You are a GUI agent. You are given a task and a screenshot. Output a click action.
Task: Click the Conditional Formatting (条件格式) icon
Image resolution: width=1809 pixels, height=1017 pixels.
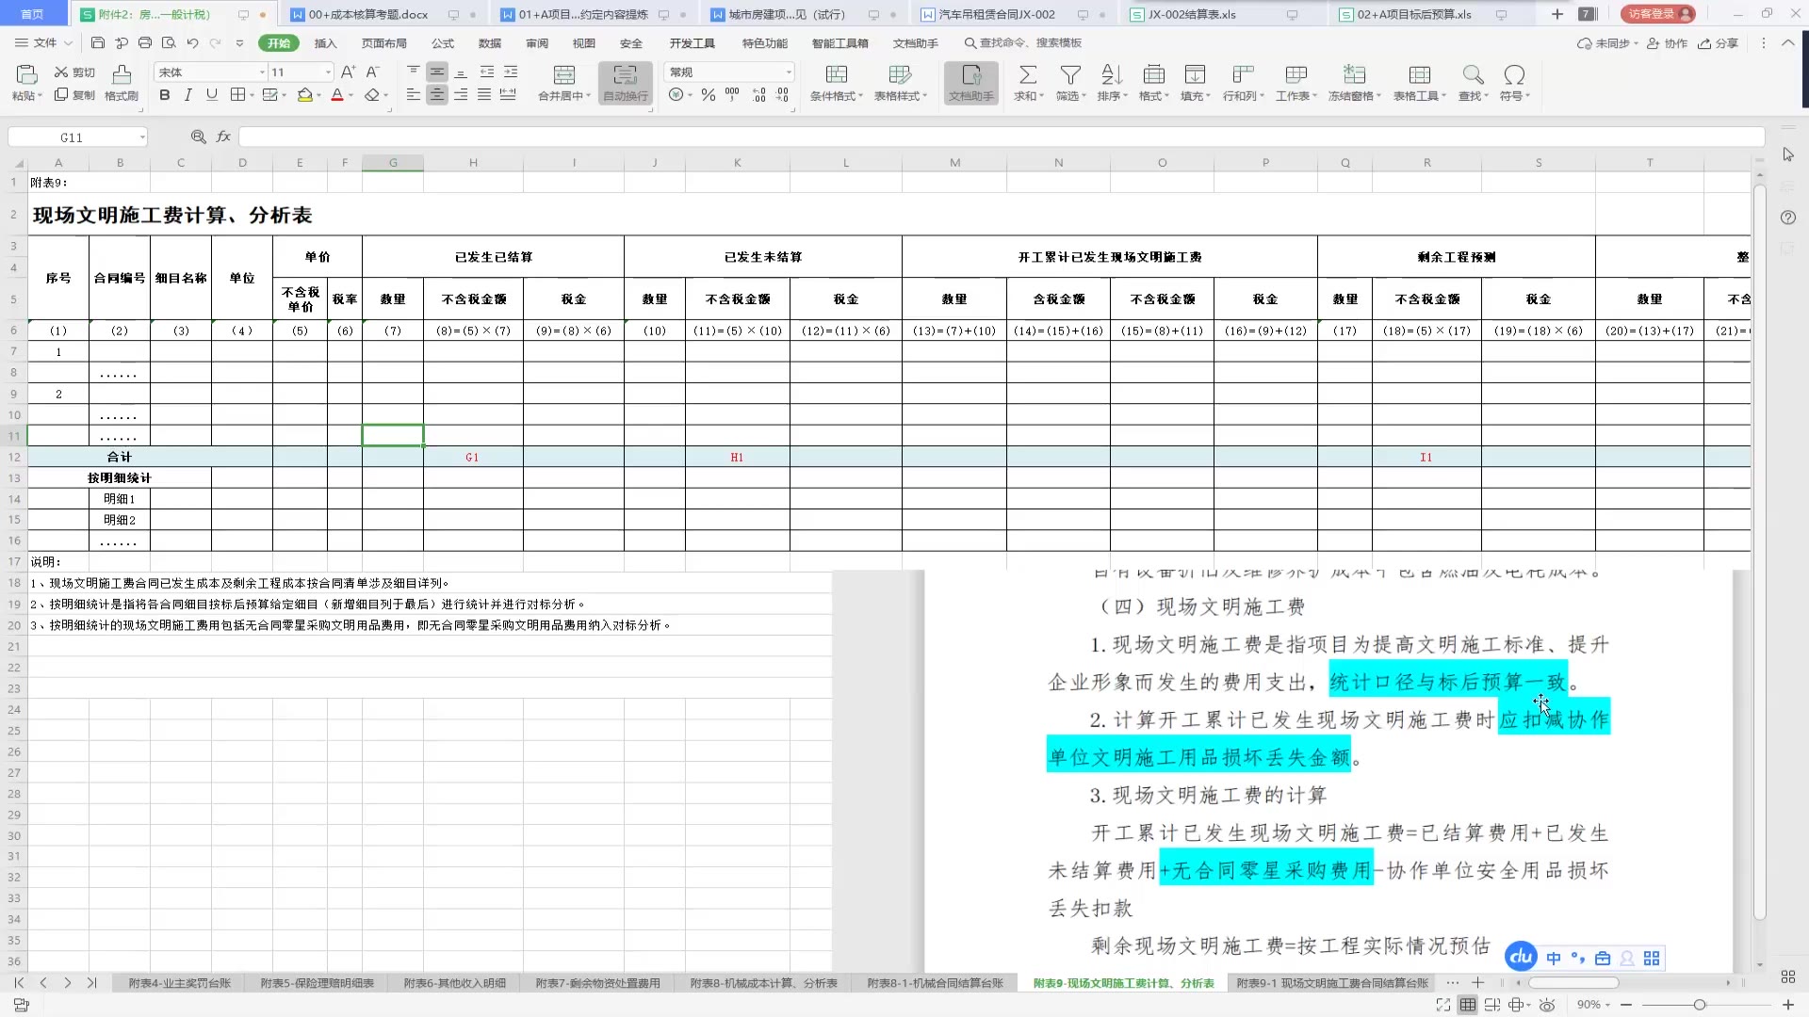pos(836,75)
